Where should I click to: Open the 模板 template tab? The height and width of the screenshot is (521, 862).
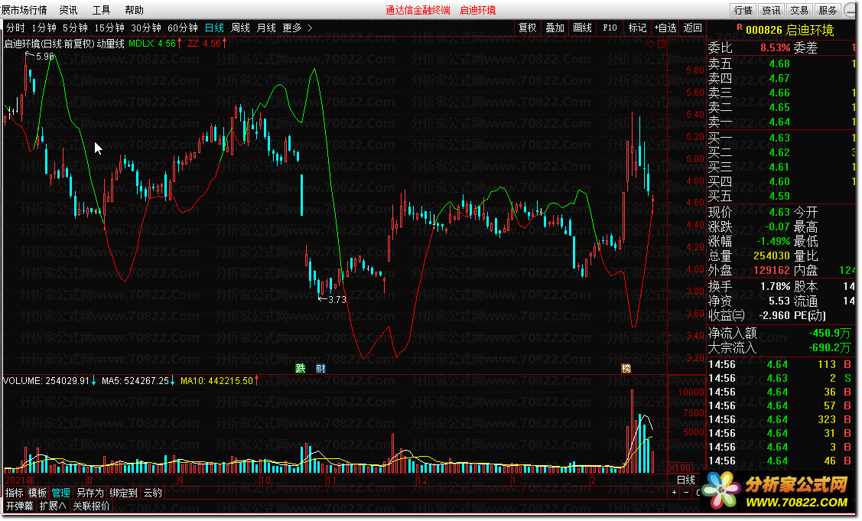click(37, 493)
